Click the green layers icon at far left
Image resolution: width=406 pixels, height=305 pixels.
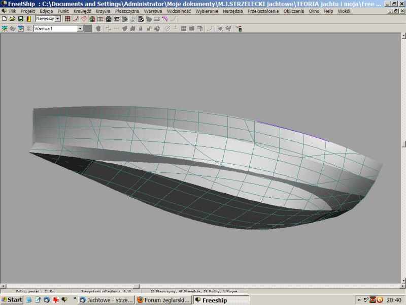[x=4, y=28]
